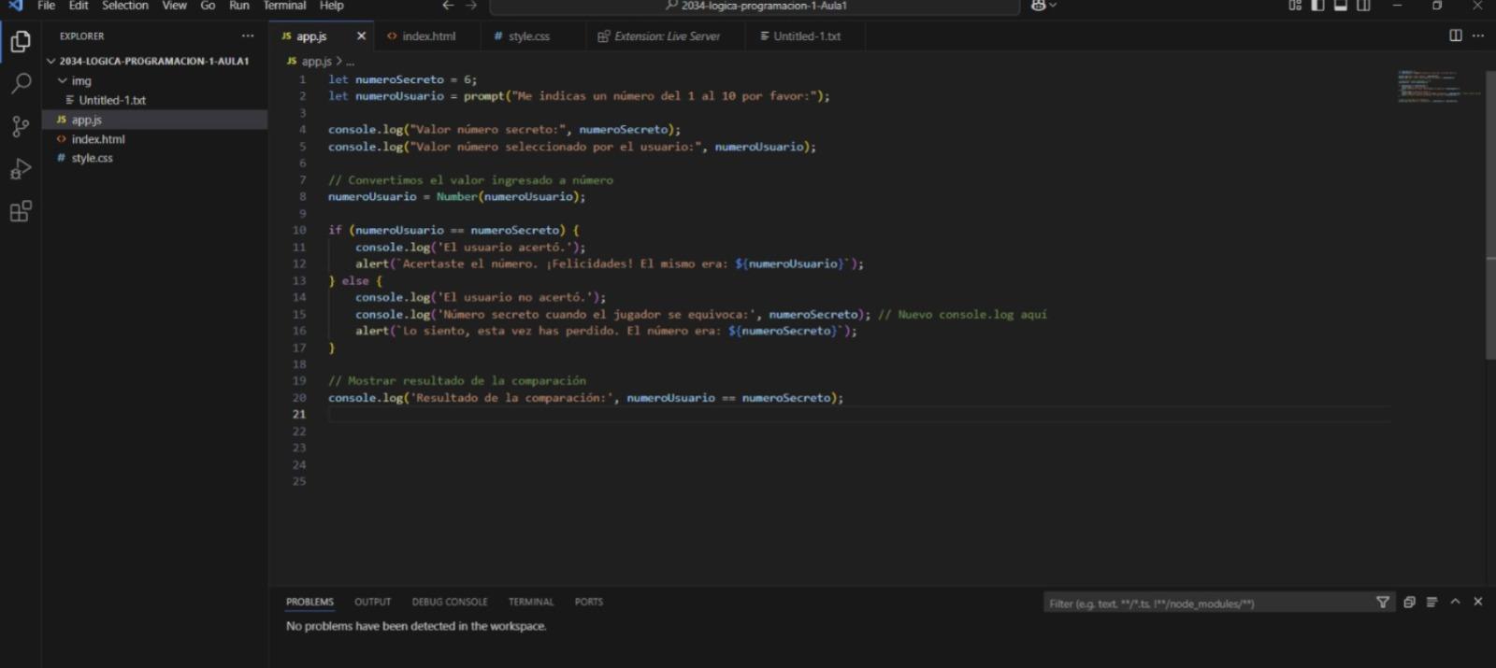Toggle problems view as table or tree

point(1431,603)
